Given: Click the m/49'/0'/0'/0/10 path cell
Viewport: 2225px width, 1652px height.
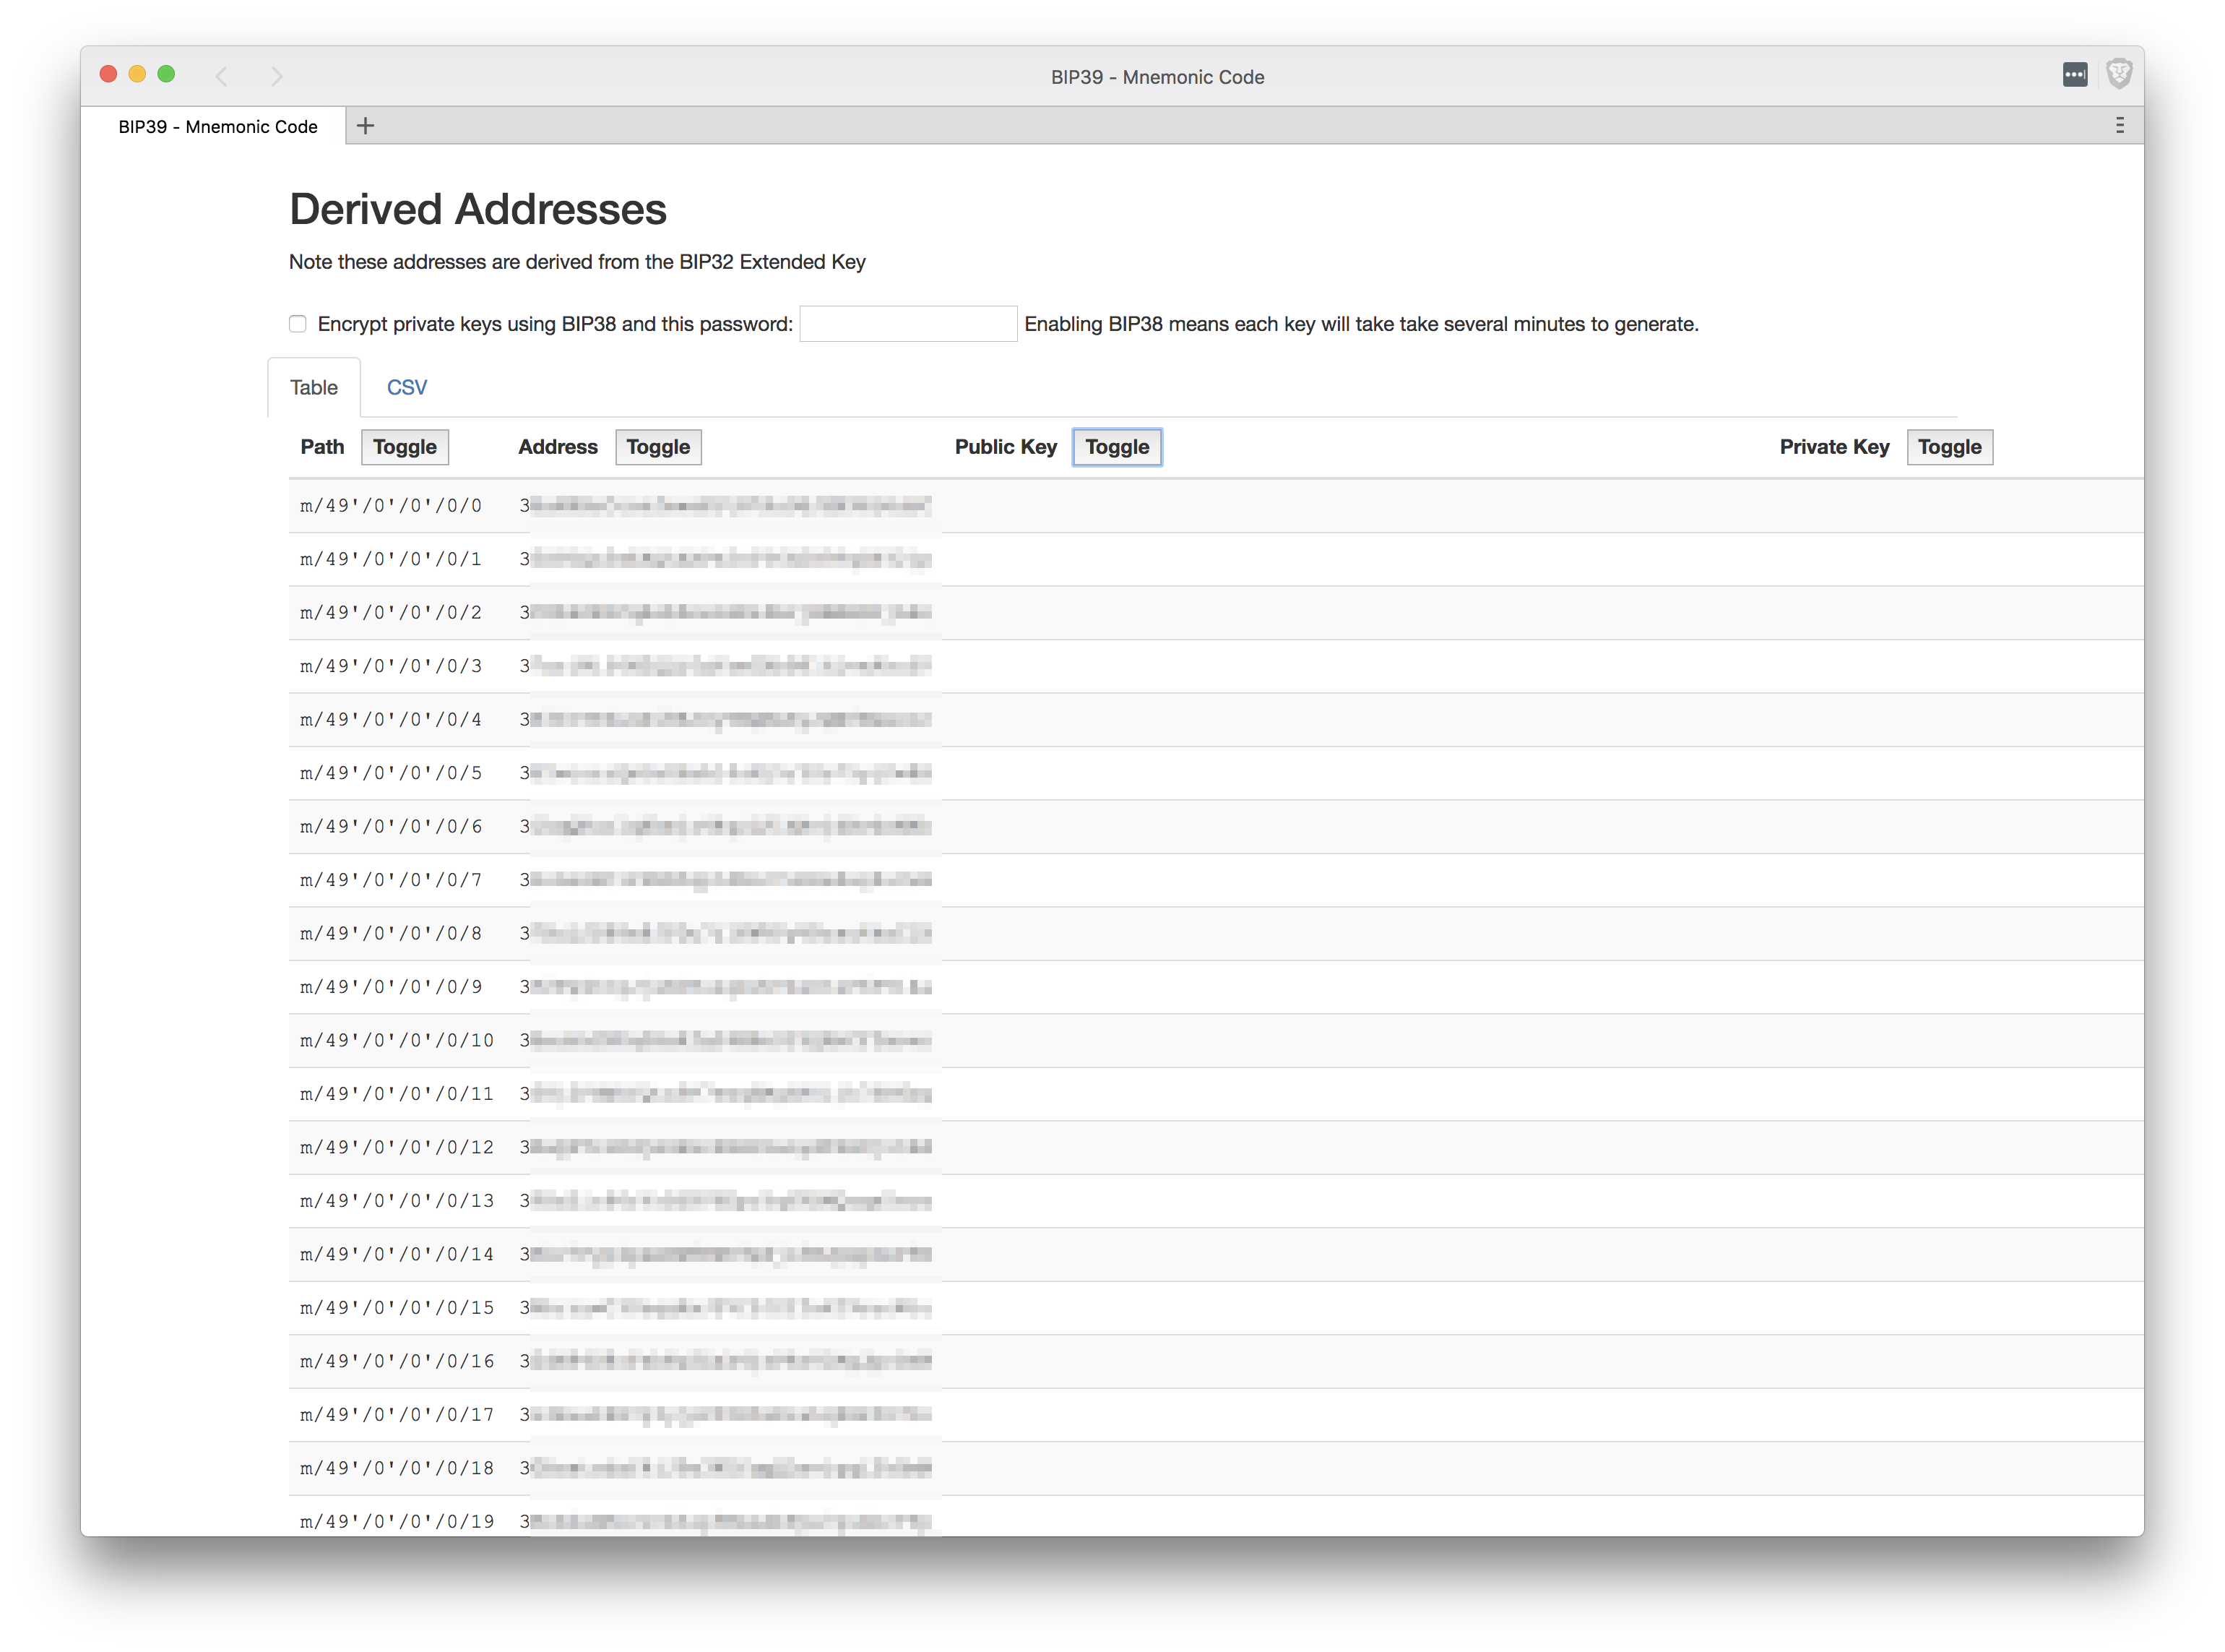Looking at the screenshot, I should [397, 1041].
